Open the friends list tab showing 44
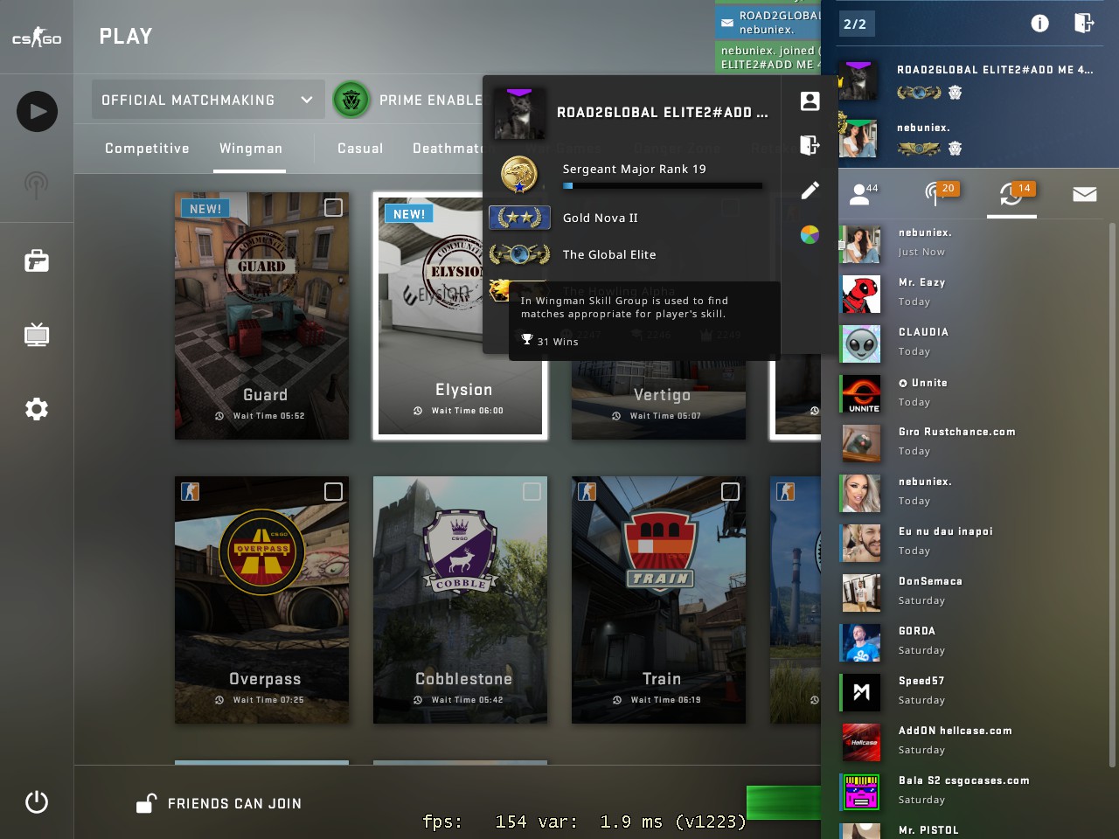Image resolution: width=1119 pixels, height=839 pixels. point(864,193)
